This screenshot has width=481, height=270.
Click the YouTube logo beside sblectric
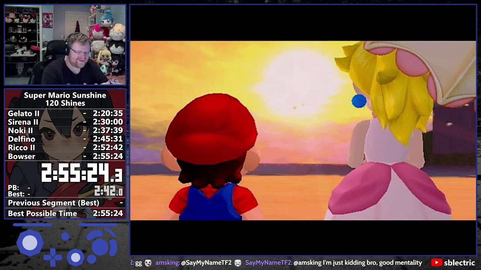click(x=436, y=262)
